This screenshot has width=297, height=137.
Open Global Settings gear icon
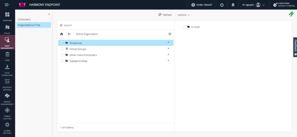tap(7, 125)
